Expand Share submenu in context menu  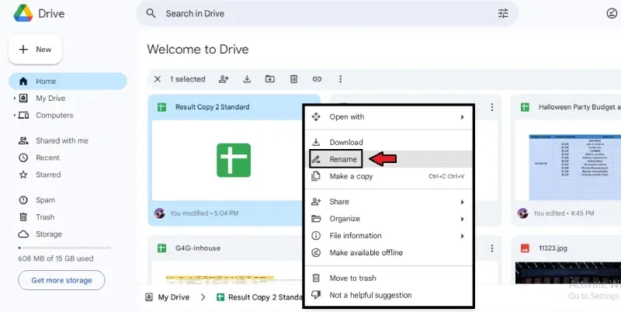tap(389, 202)
